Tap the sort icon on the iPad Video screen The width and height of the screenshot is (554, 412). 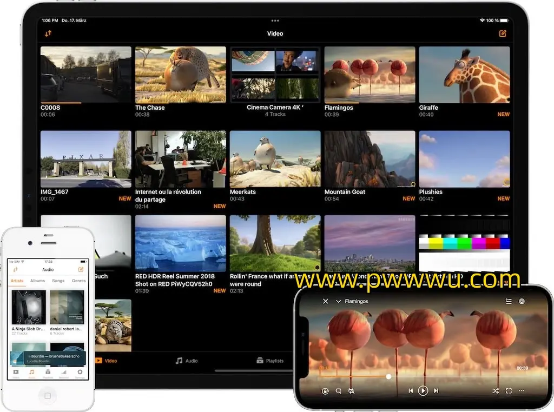(48, 34)
